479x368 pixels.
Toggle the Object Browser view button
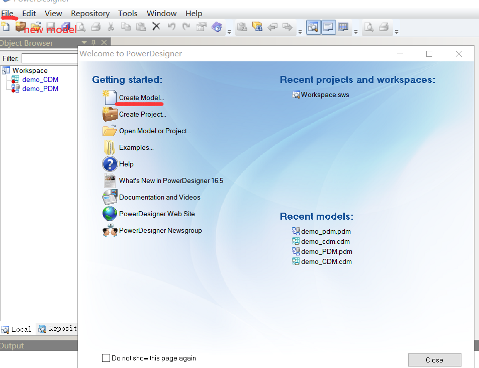(x=313, y=27)
